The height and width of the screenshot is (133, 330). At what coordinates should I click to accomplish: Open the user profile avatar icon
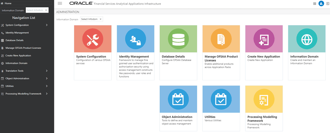coord(321,4)
